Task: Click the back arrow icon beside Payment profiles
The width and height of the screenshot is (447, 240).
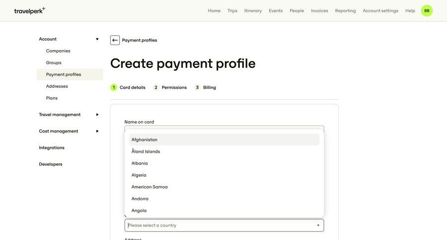Action: pos(115,40)
